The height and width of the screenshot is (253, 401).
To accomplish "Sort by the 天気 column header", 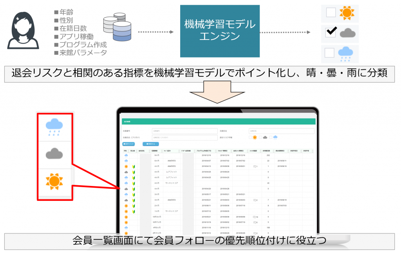I will point(126,150).
